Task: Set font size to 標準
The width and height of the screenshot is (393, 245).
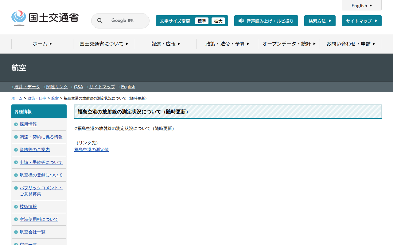Action: [202, 21]
